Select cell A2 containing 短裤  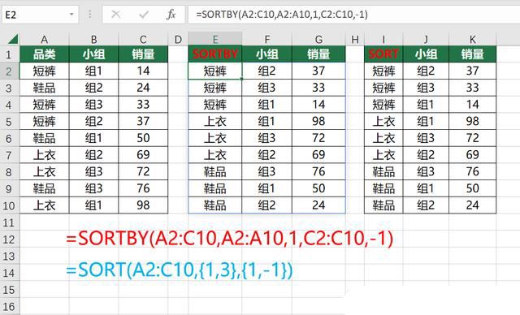click(44, 71)
